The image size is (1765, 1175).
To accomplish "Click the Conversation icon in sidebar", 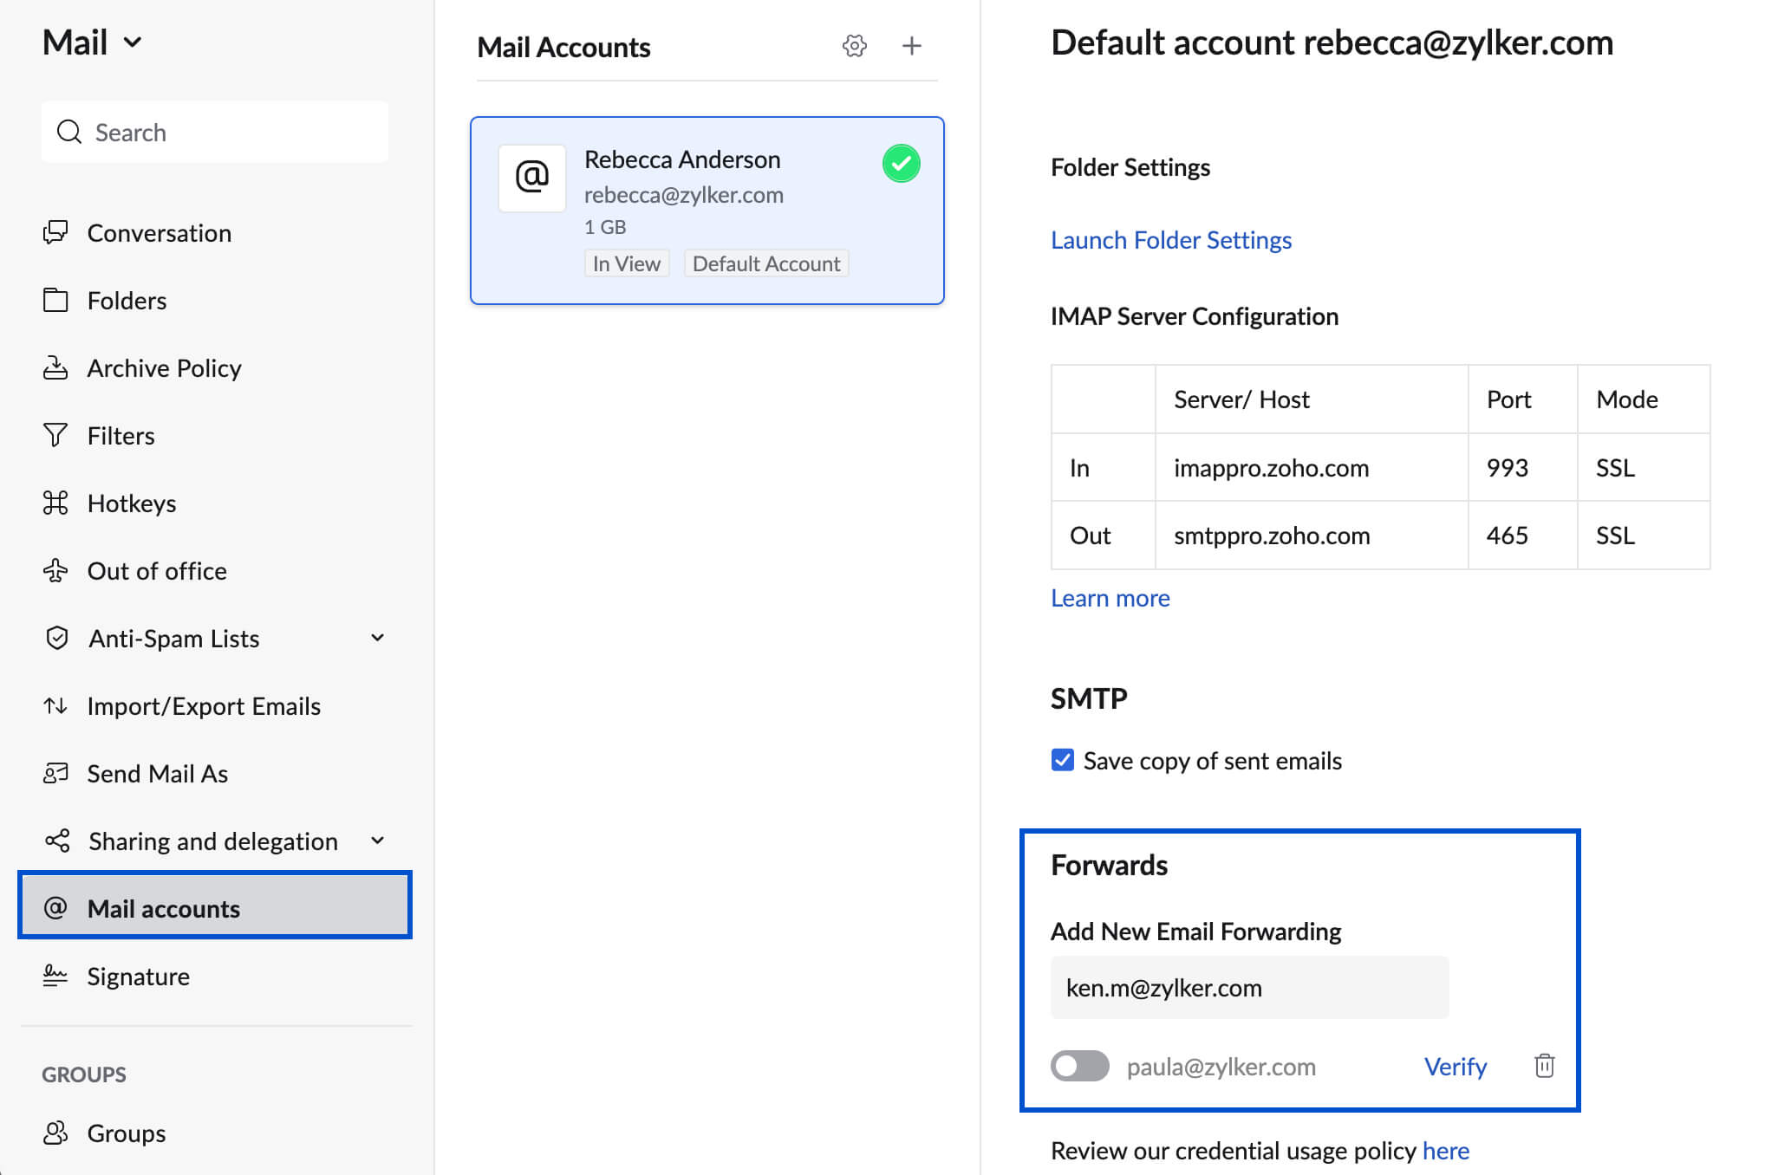I will tap(54, 232).
